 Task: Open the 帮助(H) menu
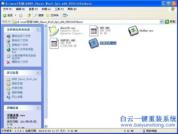72,9
